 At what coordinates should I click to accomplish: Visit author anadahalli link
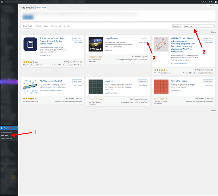click(x=52, y=91)
